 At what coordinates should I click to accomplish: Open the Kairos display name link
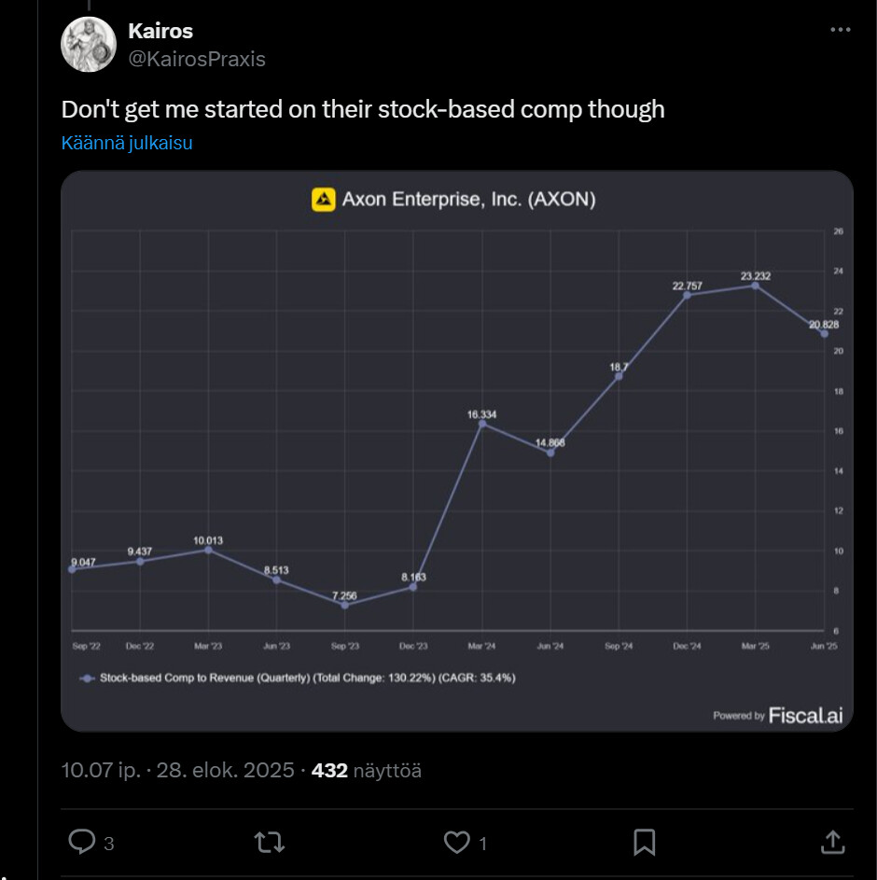point(160,31)
